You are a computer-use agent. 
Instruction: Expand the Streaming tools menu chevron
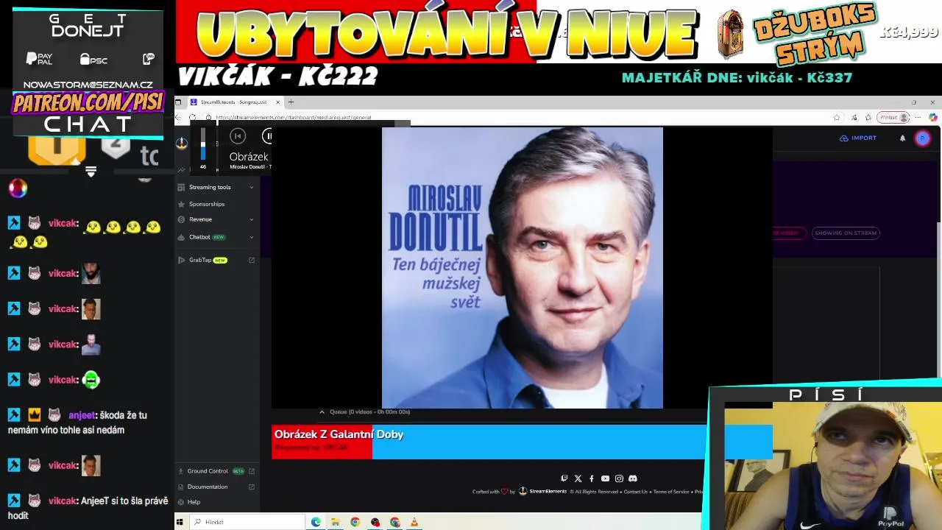click(x=252, y=187)
